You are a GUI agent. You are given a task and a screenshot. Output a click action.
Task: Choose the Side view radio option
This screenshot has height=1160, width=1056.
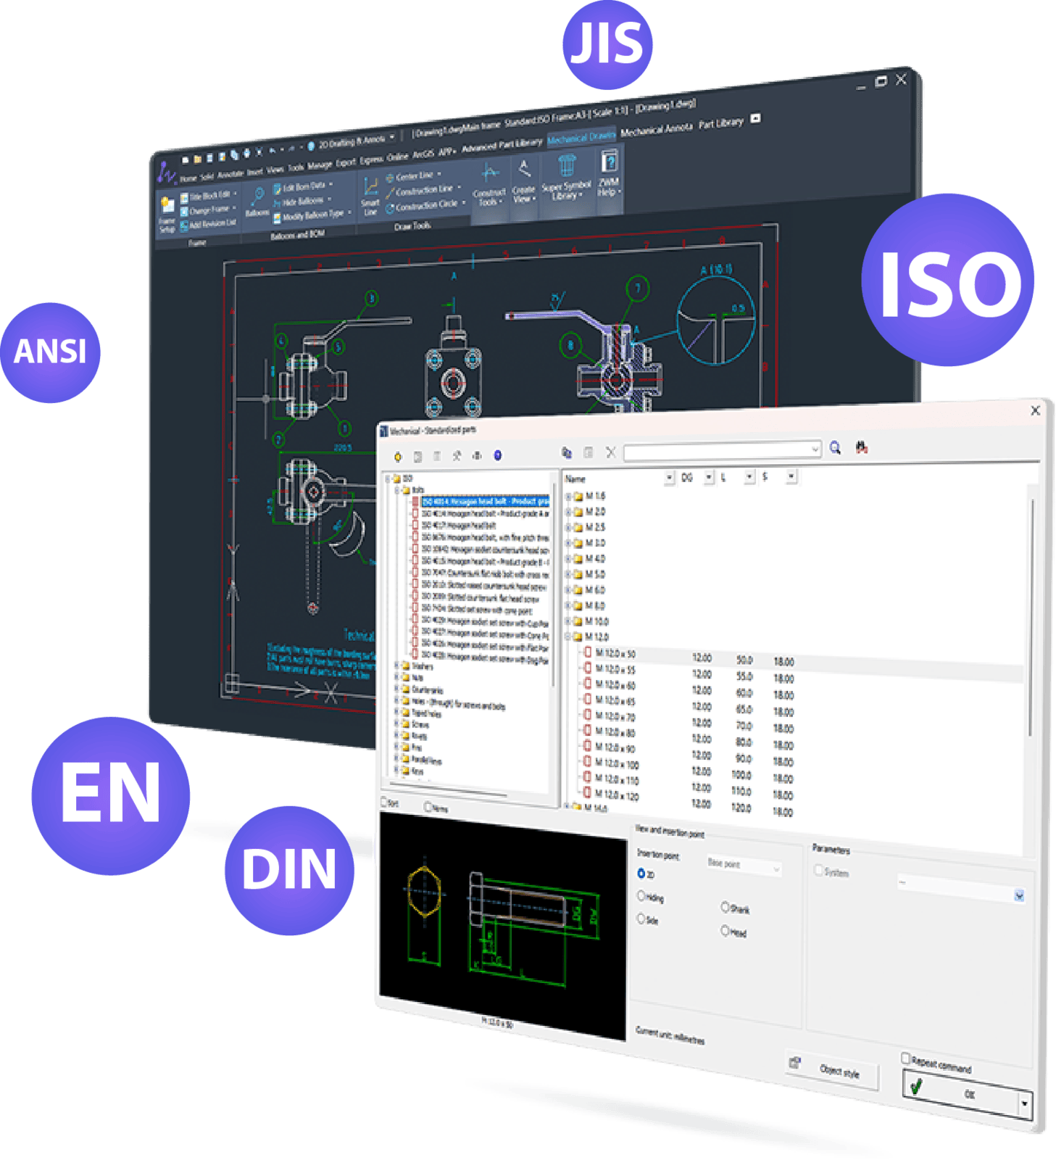(641, 919)
